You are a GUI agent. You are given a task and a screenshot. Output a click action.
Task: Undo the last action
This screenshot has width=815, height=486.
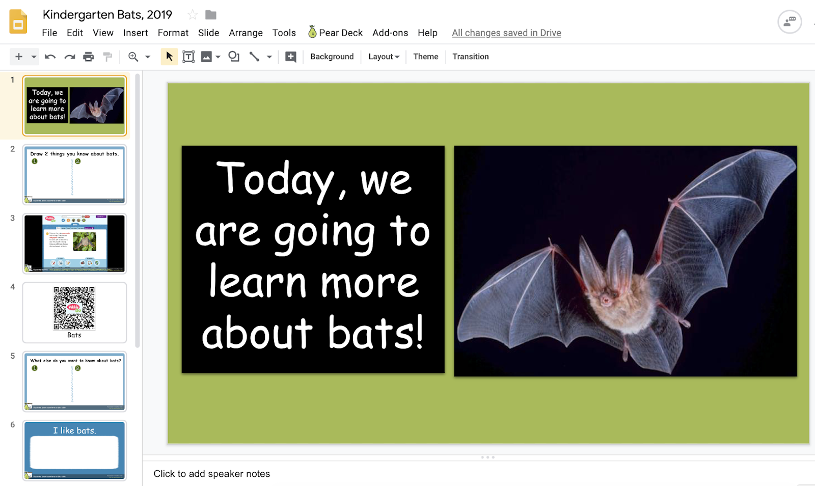coord(50,57)
